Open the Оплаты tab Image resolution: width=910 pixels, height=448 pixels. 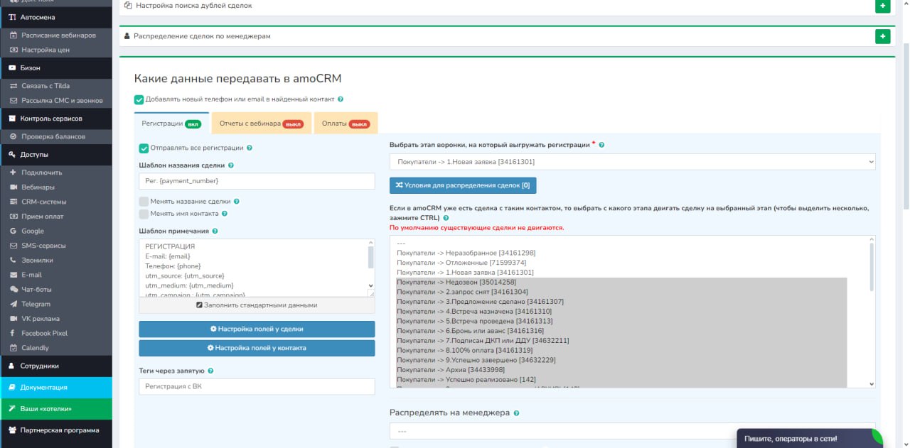click(x=346, y=124)
